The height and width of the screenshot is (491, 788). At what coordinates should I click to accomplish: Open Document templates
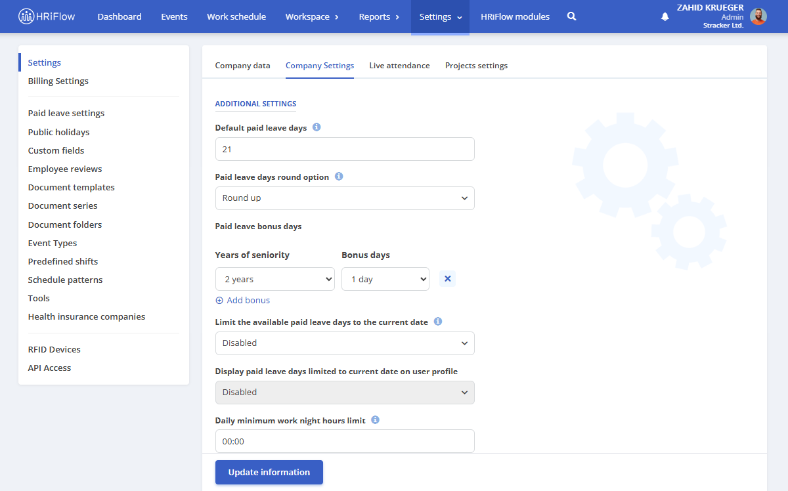point(72,187)
